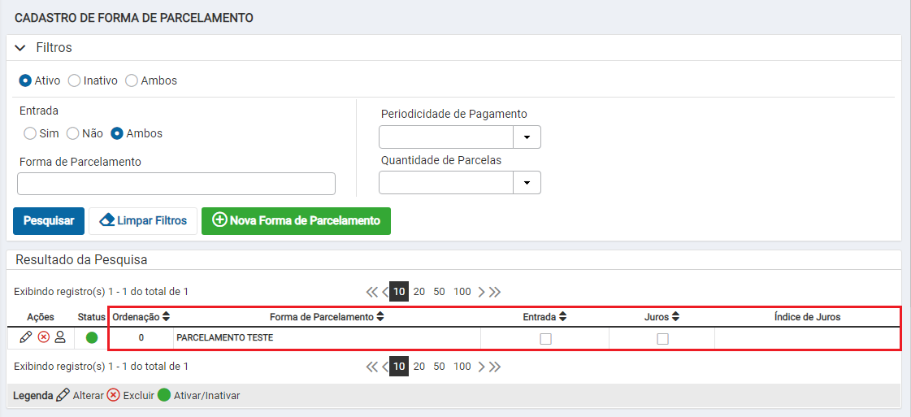911x417 pixels.
Task: Select the Inativo radio button
Action: (75, 80)
